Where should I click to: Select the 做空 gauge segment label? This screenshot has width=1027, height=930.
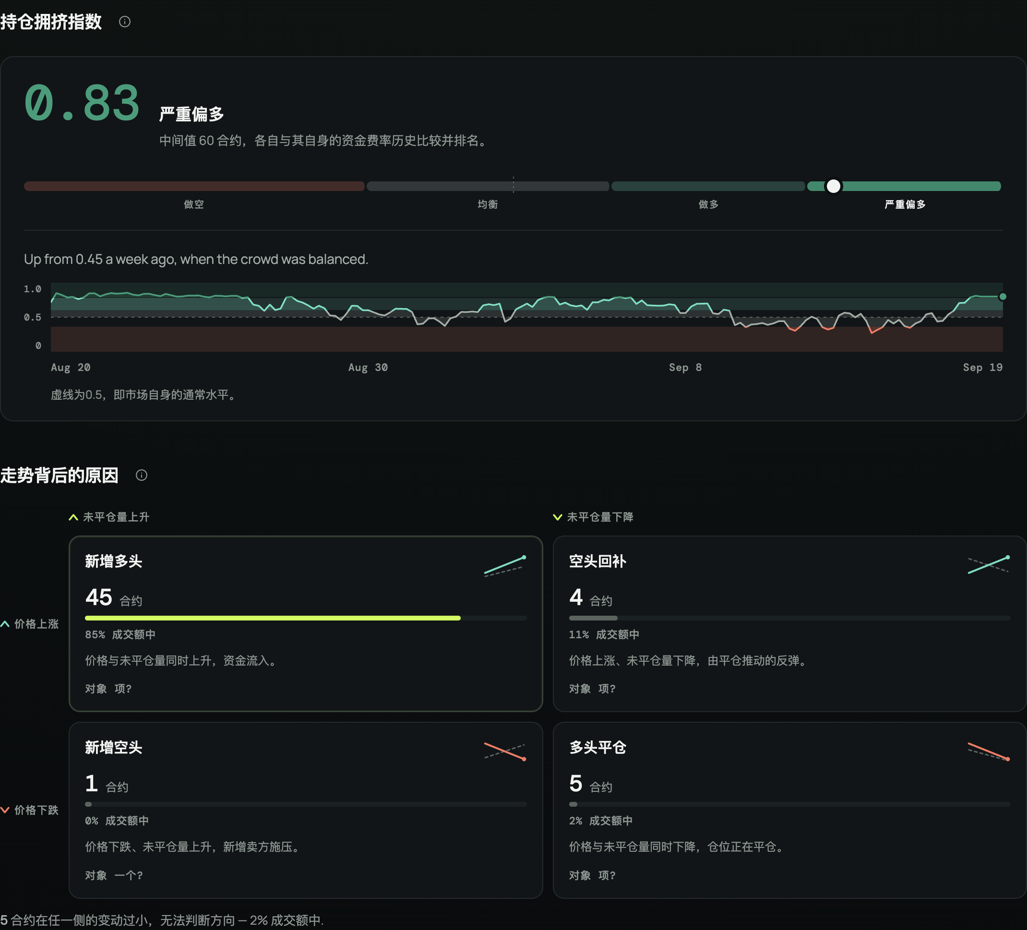(194, 205)
